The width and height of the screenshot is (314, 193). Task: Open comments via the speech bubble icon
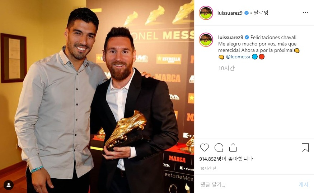219,148
